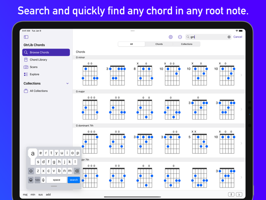Open the more options ellipsis menu
The width and height of the screenshot is (266, 200).
tap(180, 37)
